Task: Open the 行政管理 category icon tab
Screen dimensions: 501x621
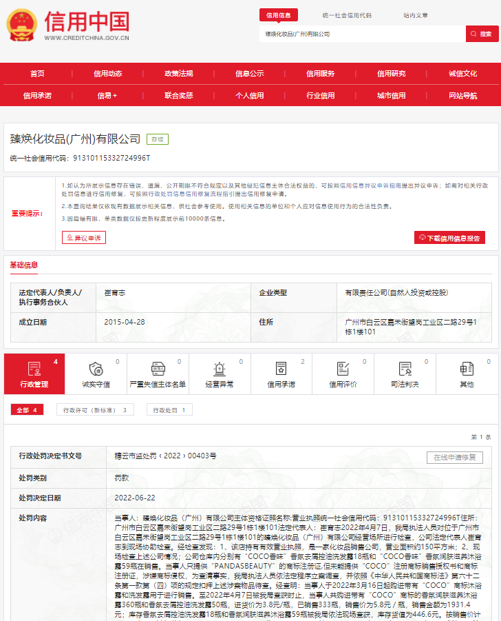Action: coord(34,374)
